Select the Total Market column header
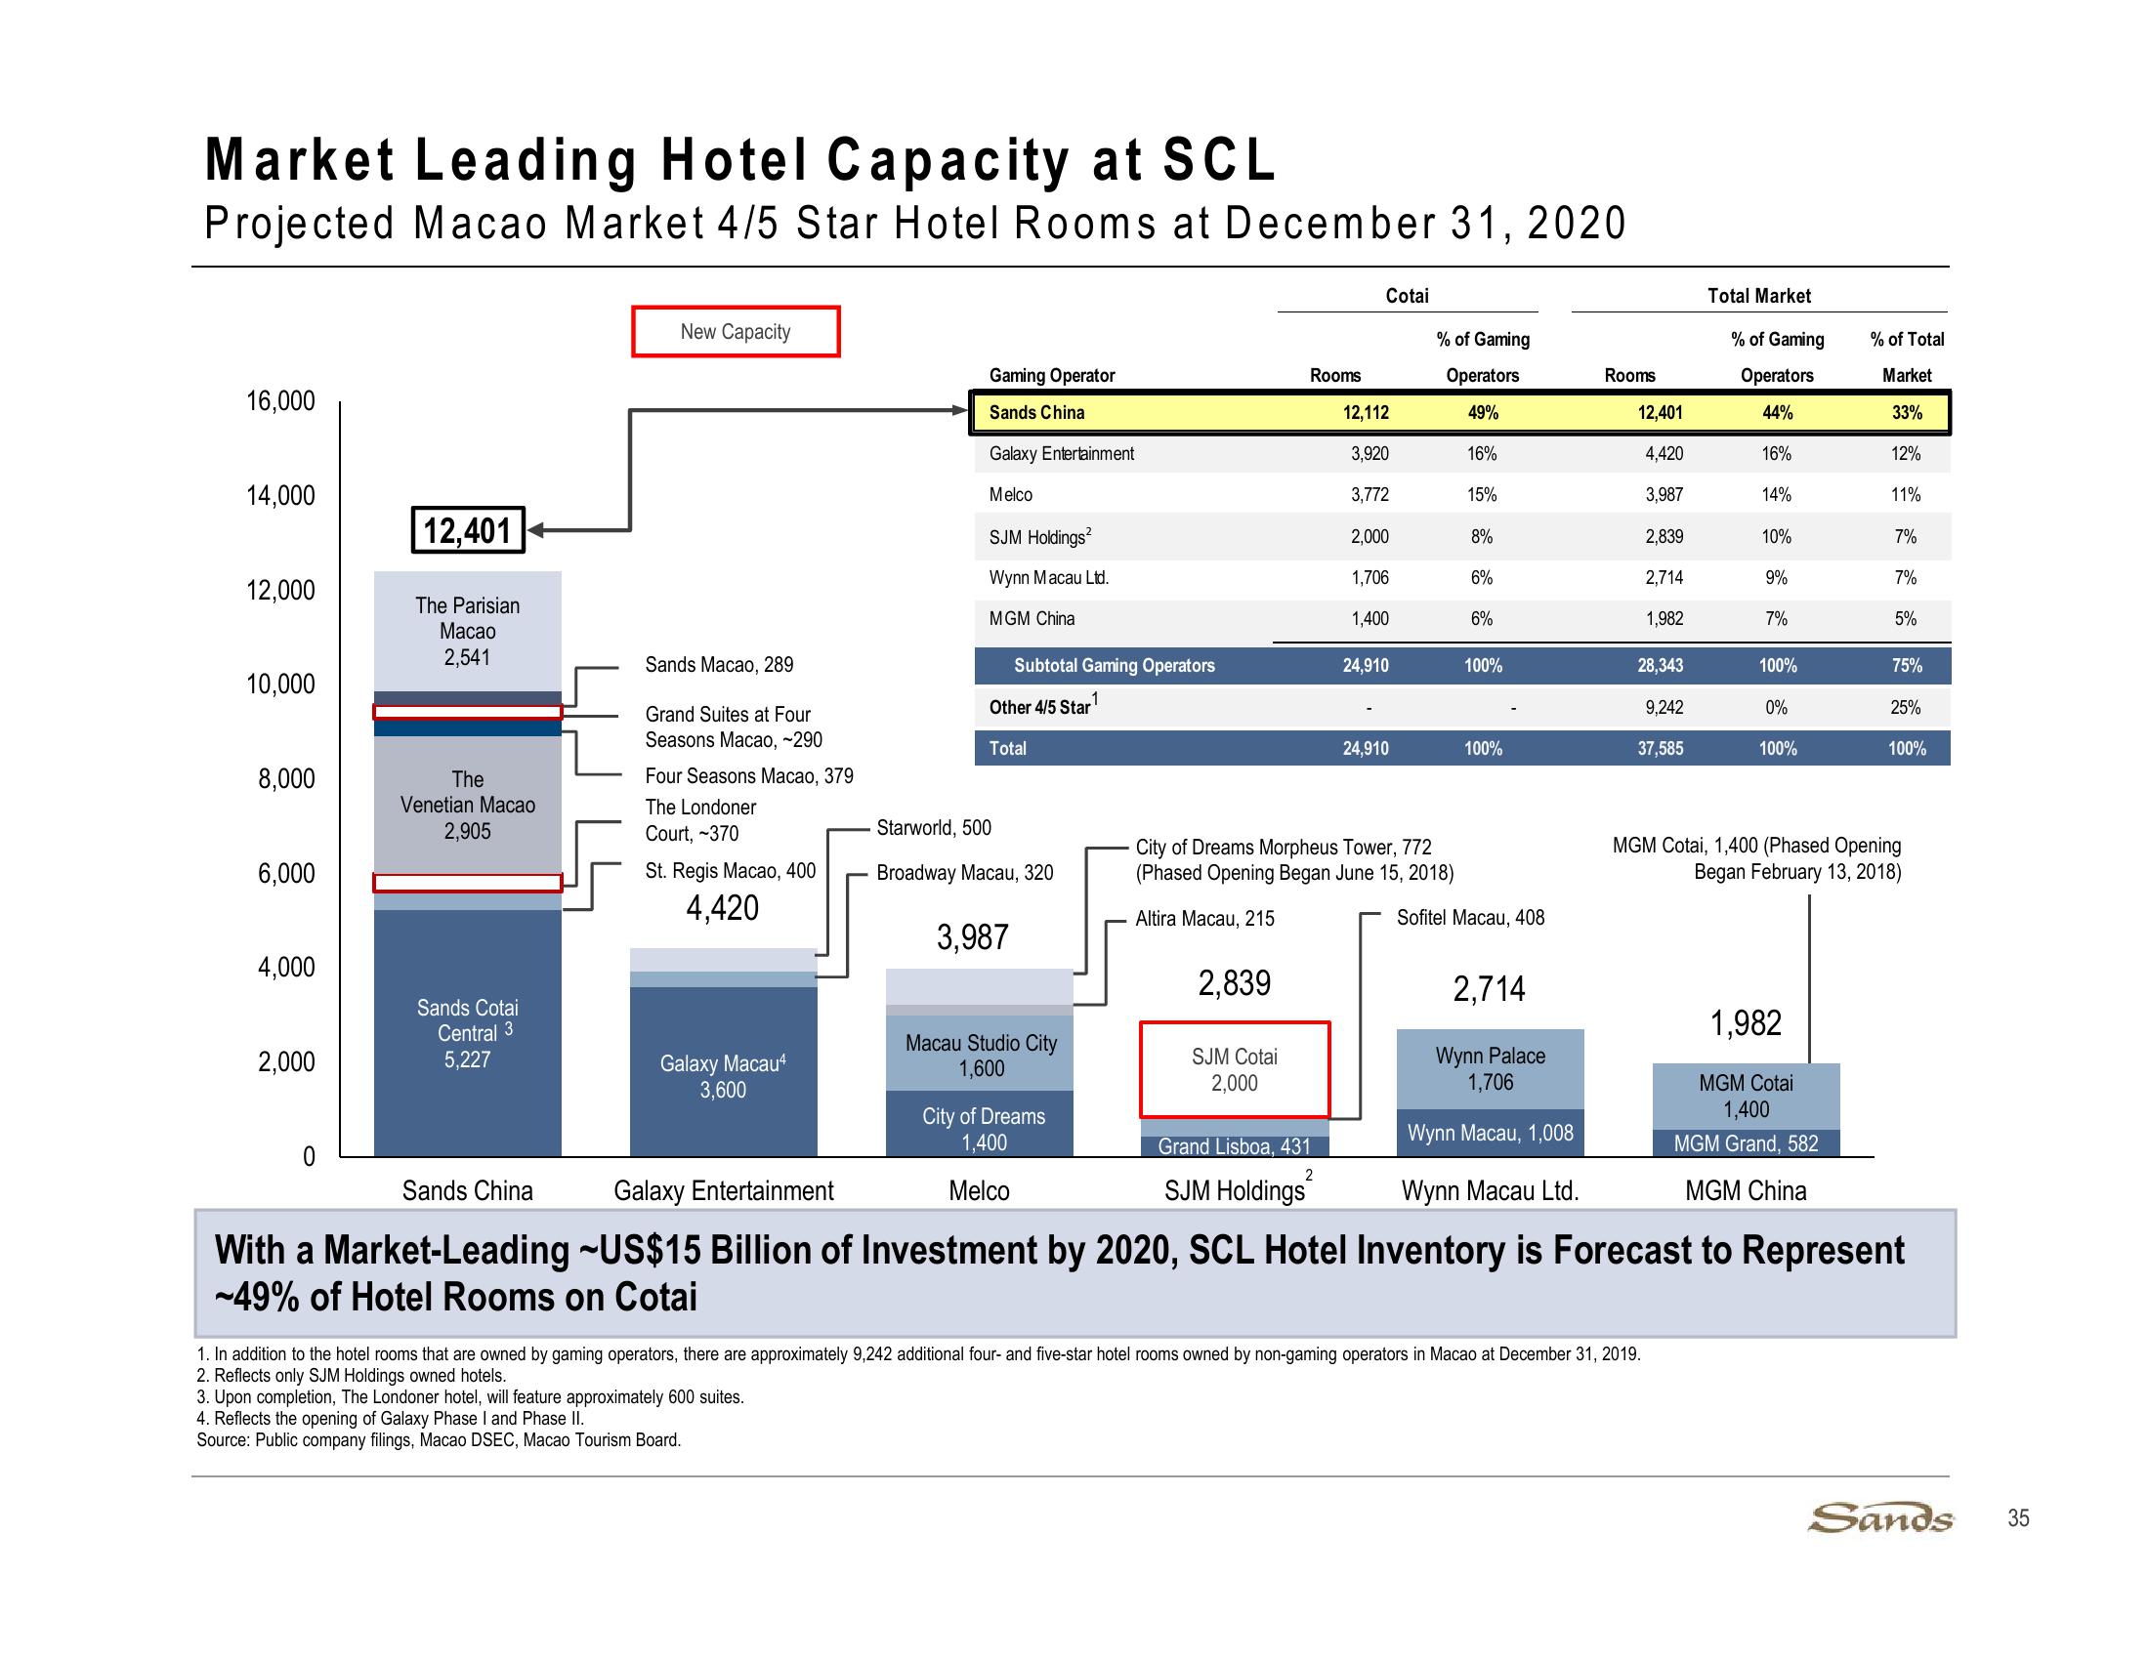The image size is (2149, 1660). tap(1759, 296)
